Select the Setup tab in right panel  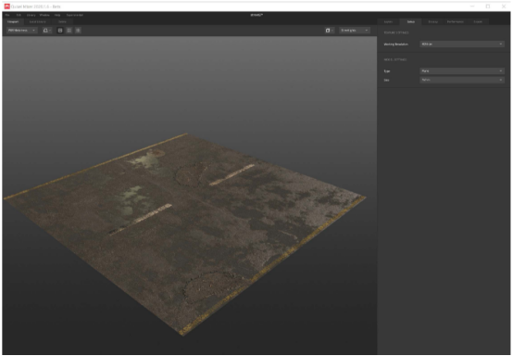coord(411,21)
